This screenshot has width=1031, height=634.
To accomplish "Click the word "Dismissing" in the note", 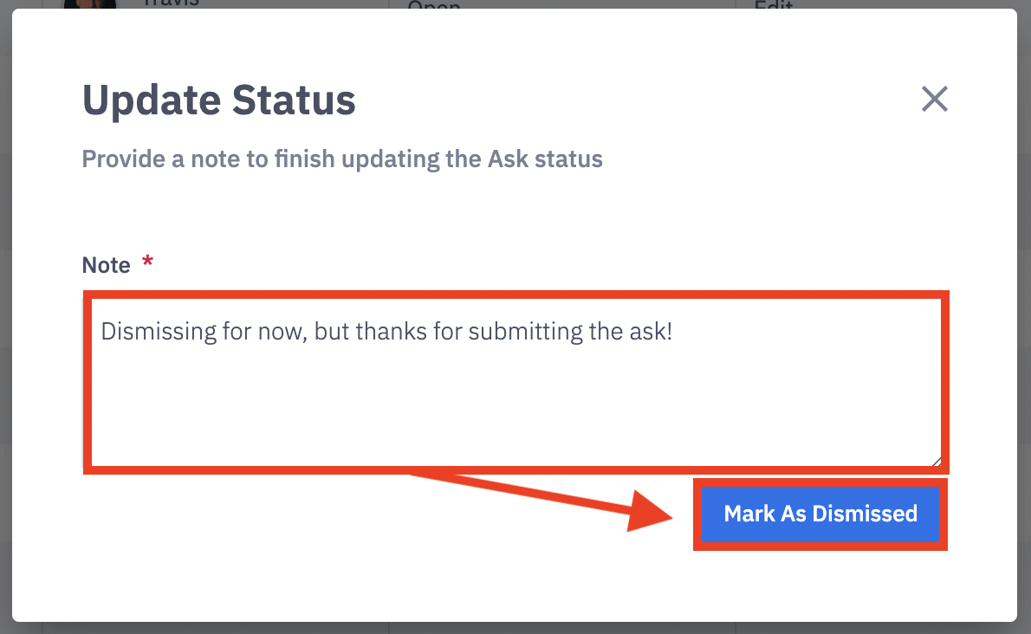I will coord(146,332).
